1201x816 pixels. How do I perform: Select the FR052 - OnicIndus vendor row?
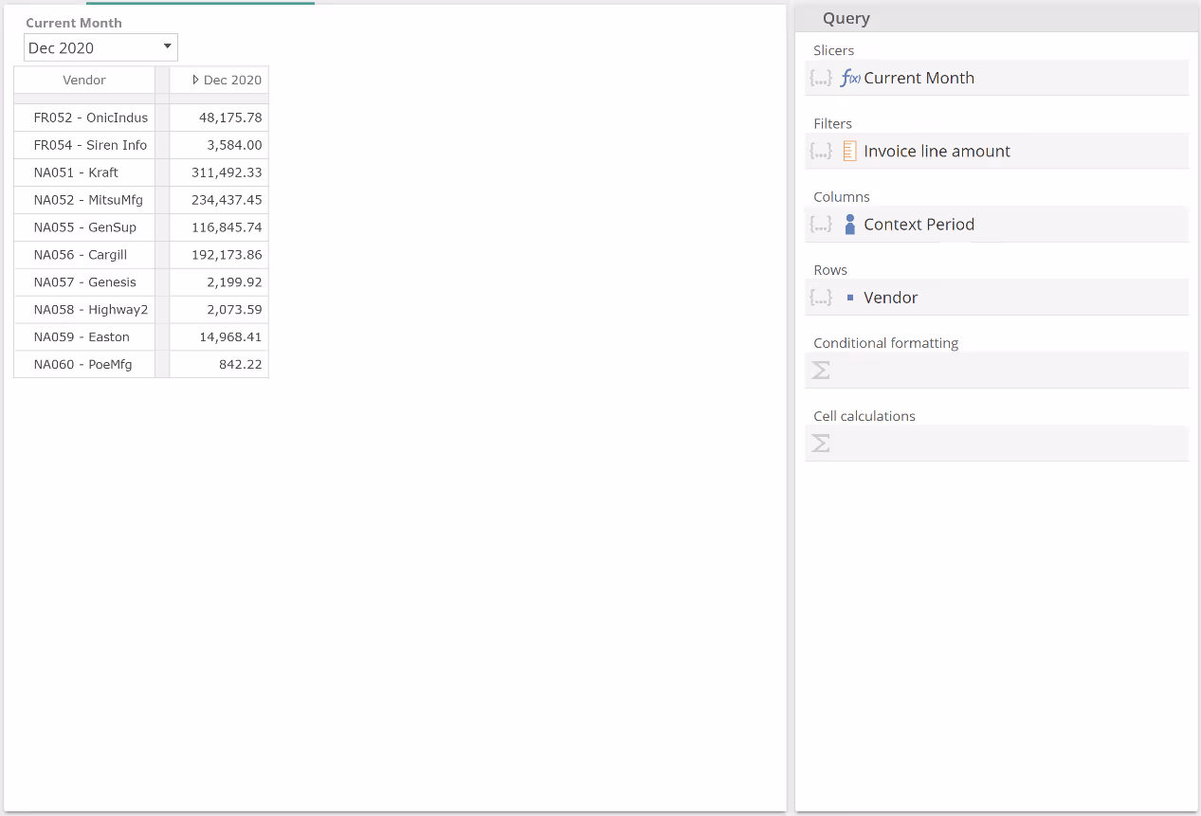90,118
